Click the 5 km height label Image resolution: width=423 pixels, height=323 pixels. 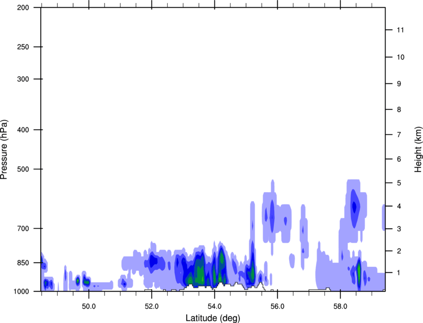[x=399, y=183]
